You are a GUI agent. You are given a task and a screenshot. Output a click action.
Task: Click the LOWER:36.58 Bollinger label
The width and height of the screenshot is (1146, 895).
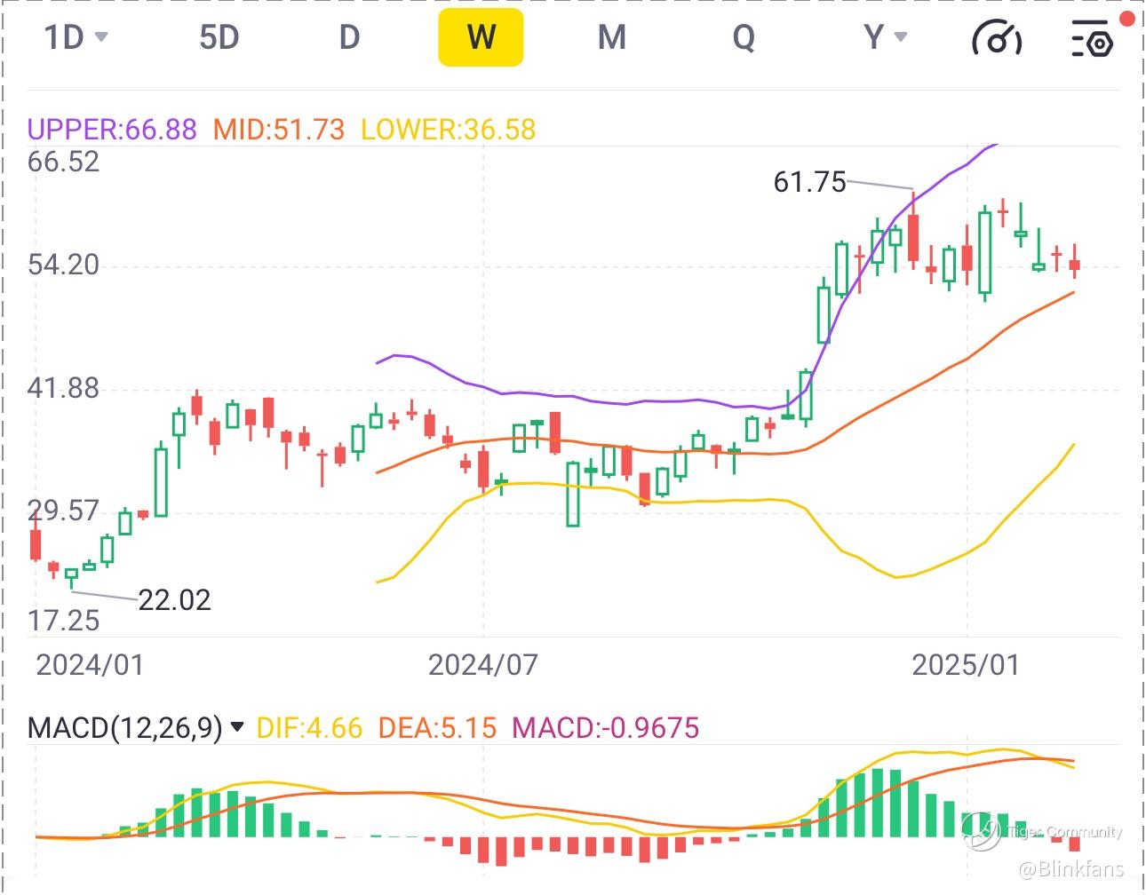[448, 130]
